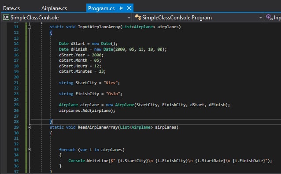Screen dimensions: 281x174
Task: Click dStart.Minutes on line 19
Action: tap(75, 71)
